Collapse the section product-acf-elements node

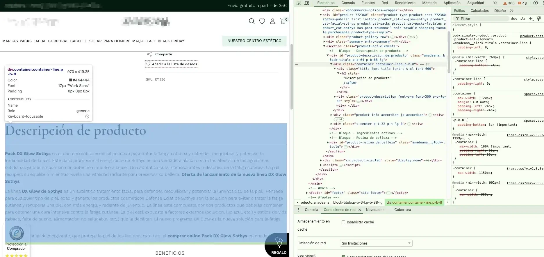pos(324,46)
